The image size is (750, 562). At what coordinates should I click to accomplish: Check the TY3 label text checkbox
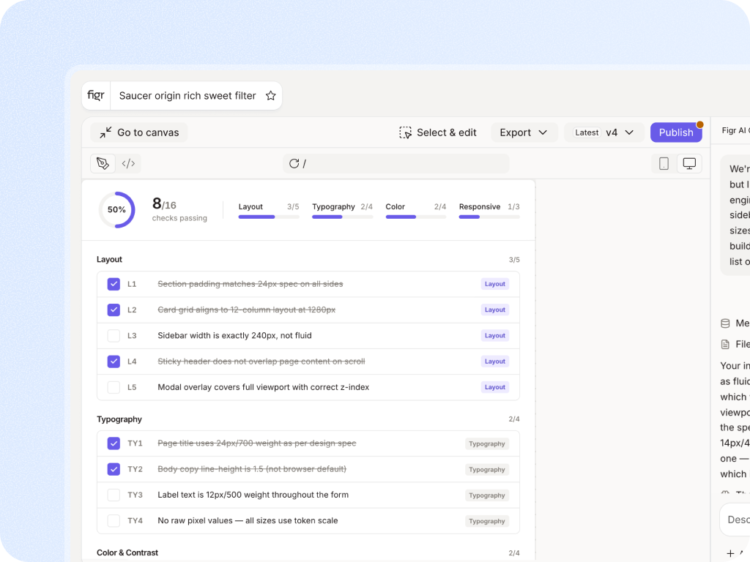(114, 495)
